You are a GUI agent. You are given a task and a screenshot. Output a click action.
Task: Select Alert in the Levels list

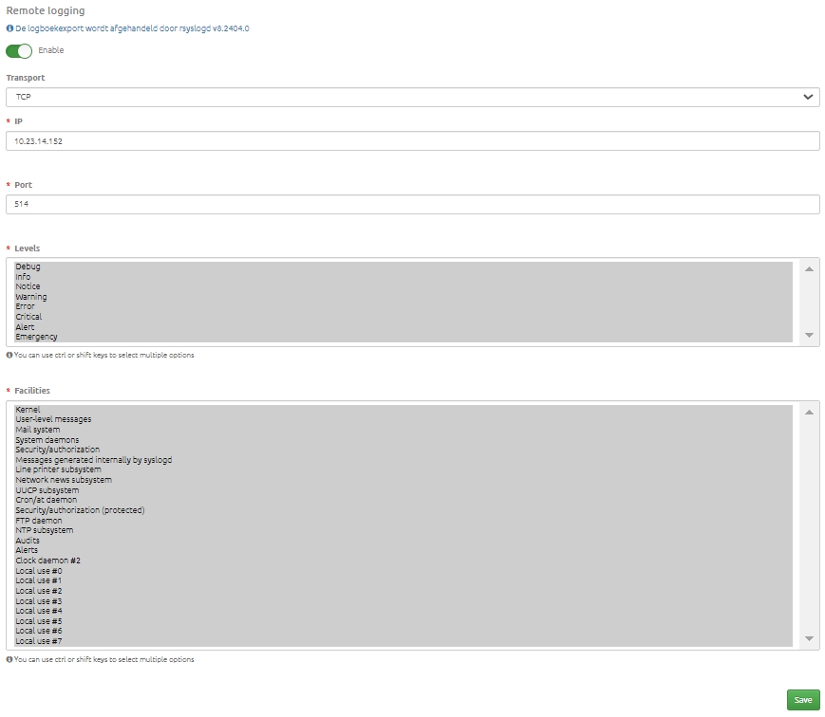coord(403,327)
